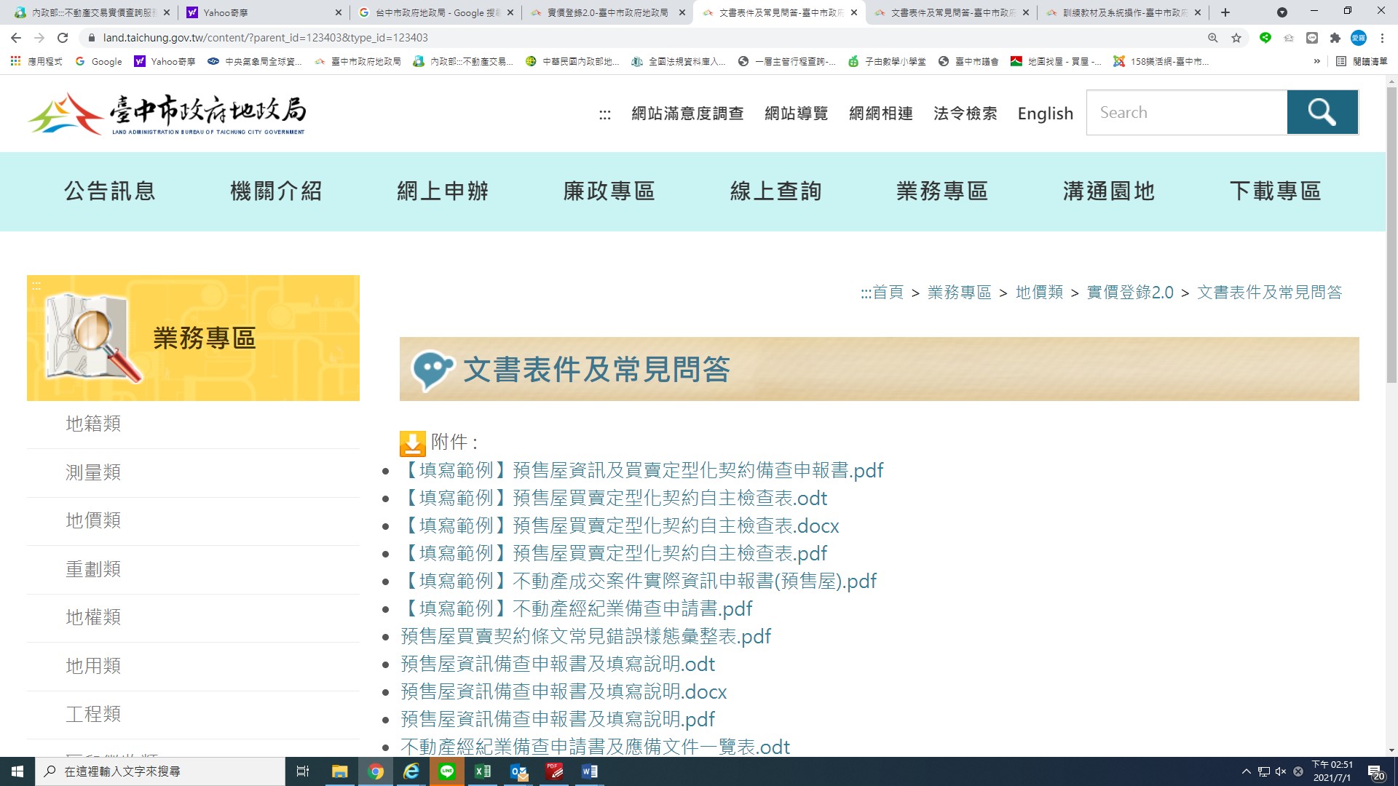Click the page vertical scrollbar

(1391, 234)
